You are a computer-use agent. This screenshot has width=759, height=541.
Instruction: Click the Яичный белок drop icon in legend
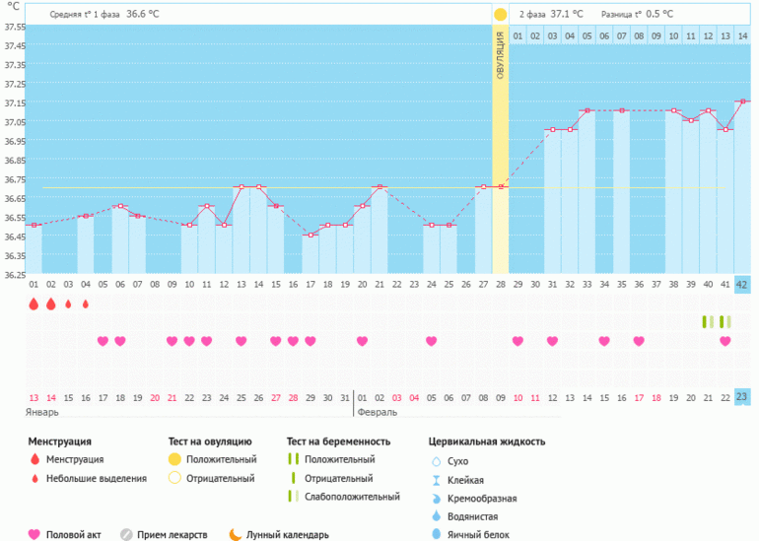point(437,534)
